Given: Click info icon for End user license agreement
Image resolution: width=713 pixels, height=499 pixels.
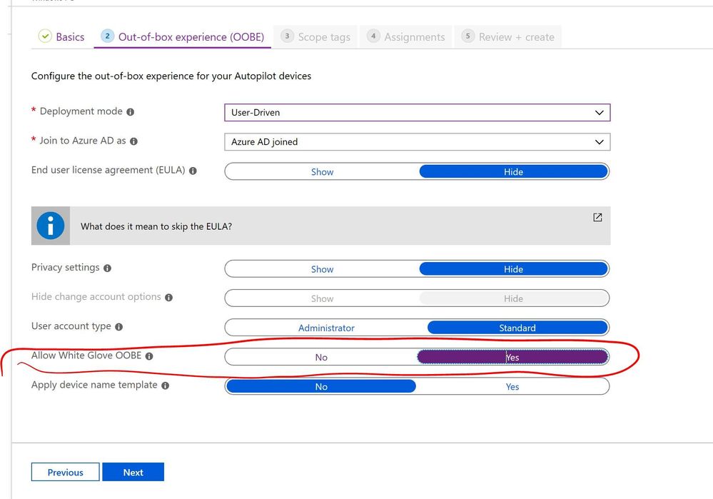Looking at the screenshot, I should [x=193, y=171].
